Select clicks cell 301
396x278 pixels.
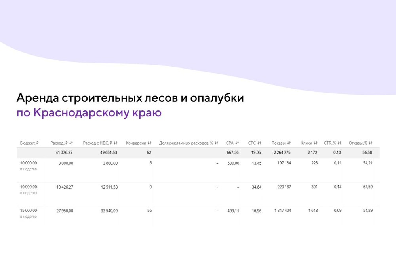(x=314, y=187)
